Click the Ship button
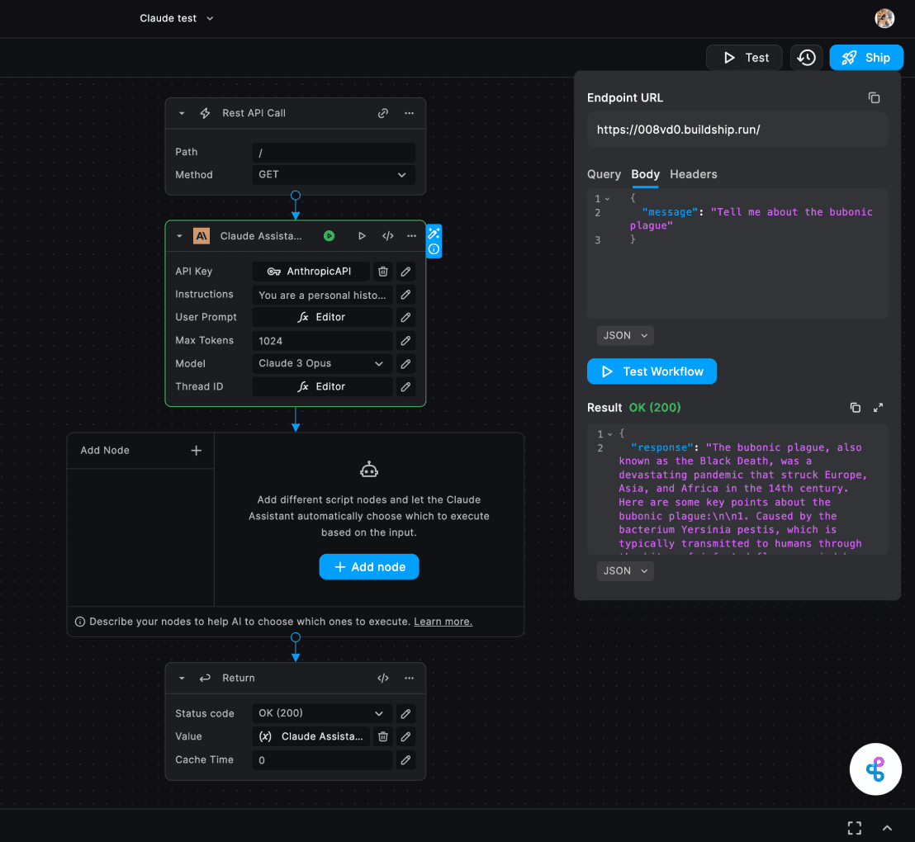This screenshot has height=842, width=915. pos(866,58)
